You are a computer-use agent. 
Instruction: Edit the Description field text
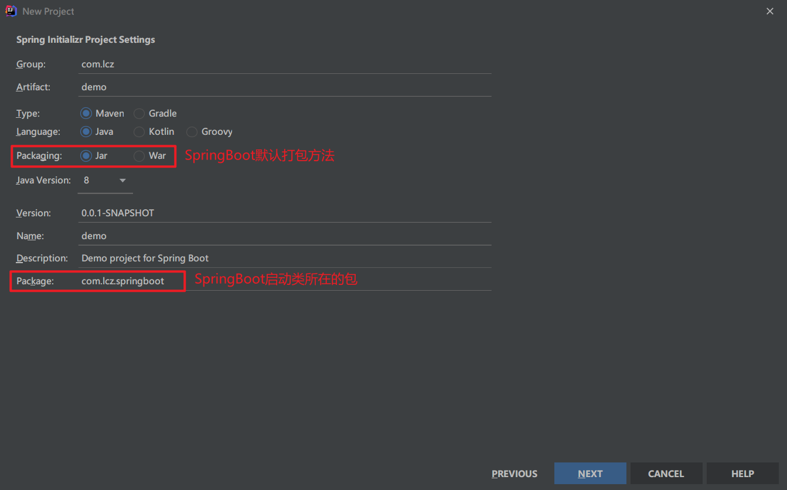pyautogui.click(x=284, y=258)
